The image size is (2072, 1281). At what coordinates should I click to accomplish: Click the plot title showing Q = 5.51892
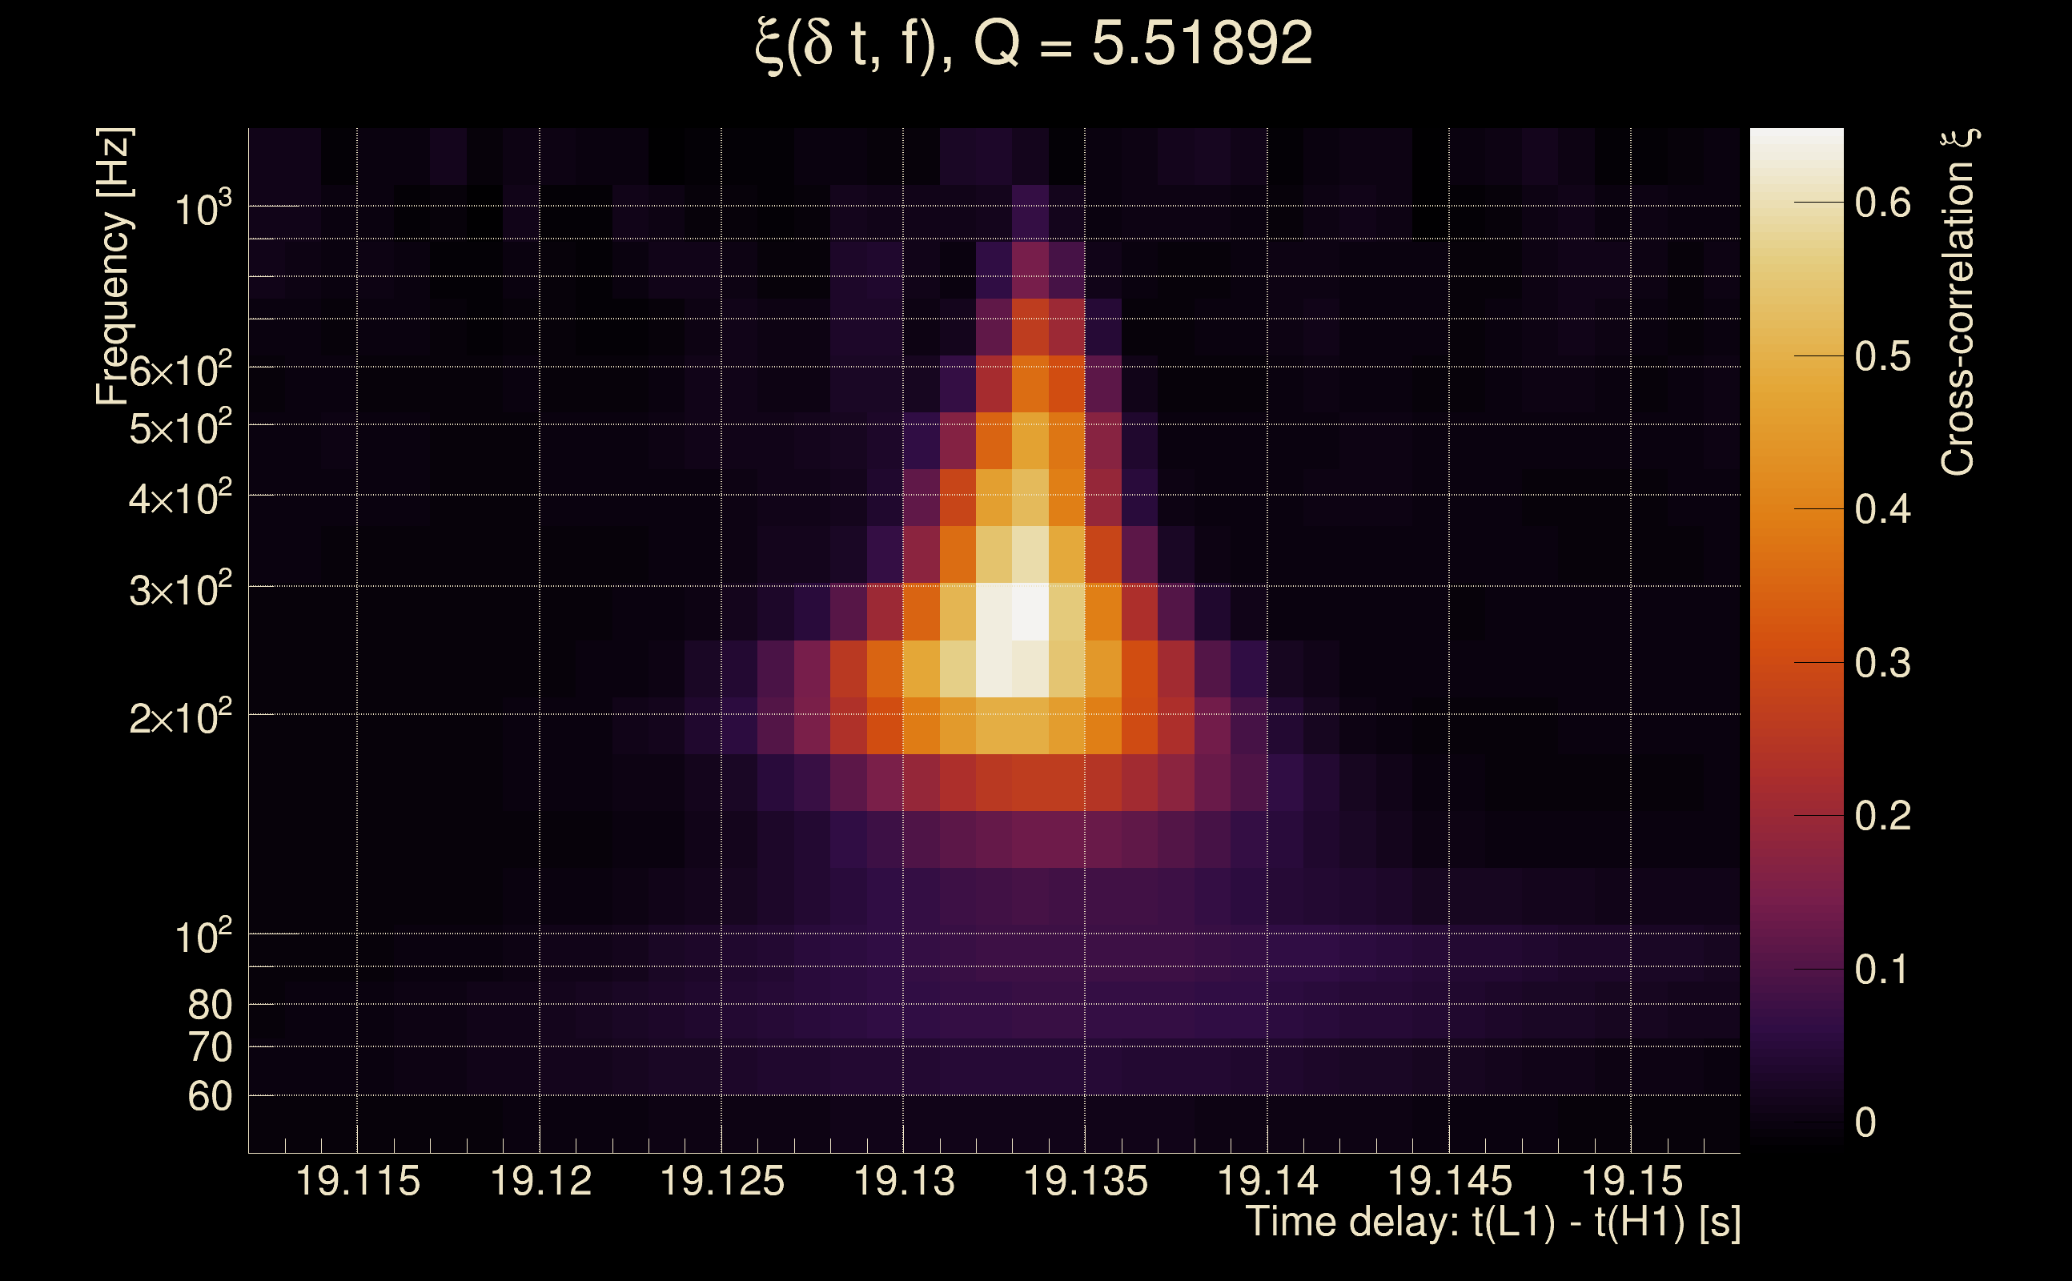click(1034, 44)
